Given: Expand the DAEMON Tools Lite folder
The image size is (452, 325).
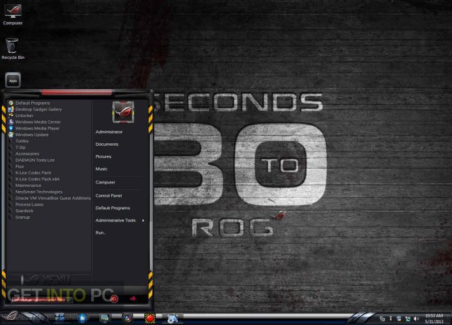Looking at the screenshot, I should 31,160.
